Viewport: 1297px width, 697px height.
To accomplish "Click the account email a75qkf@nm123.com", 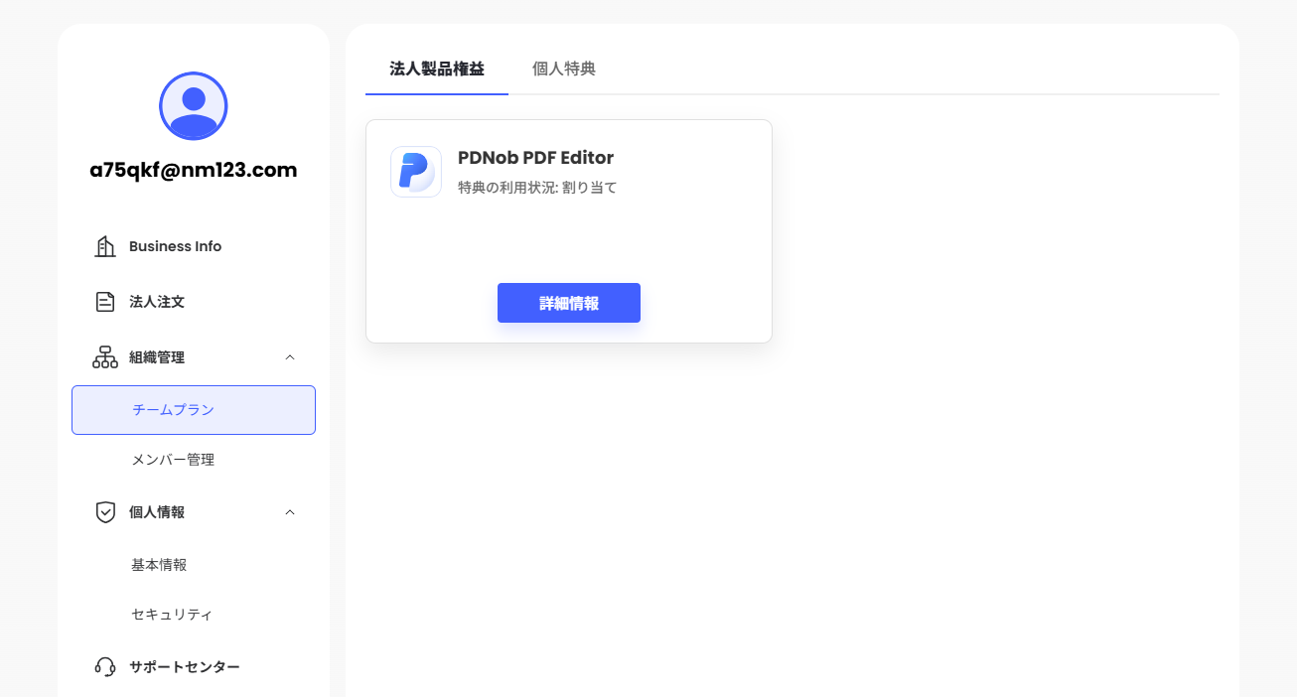I will coord(194,170).
